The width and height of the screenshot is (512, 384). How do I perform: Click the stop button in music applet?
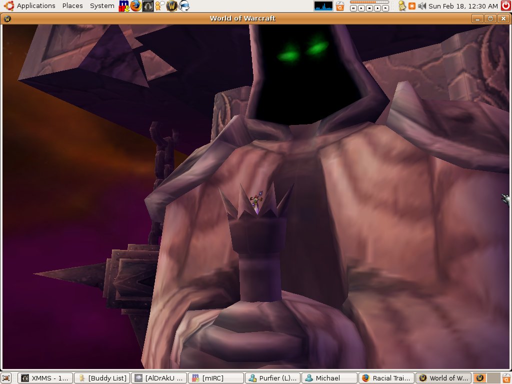coord(369,8)
